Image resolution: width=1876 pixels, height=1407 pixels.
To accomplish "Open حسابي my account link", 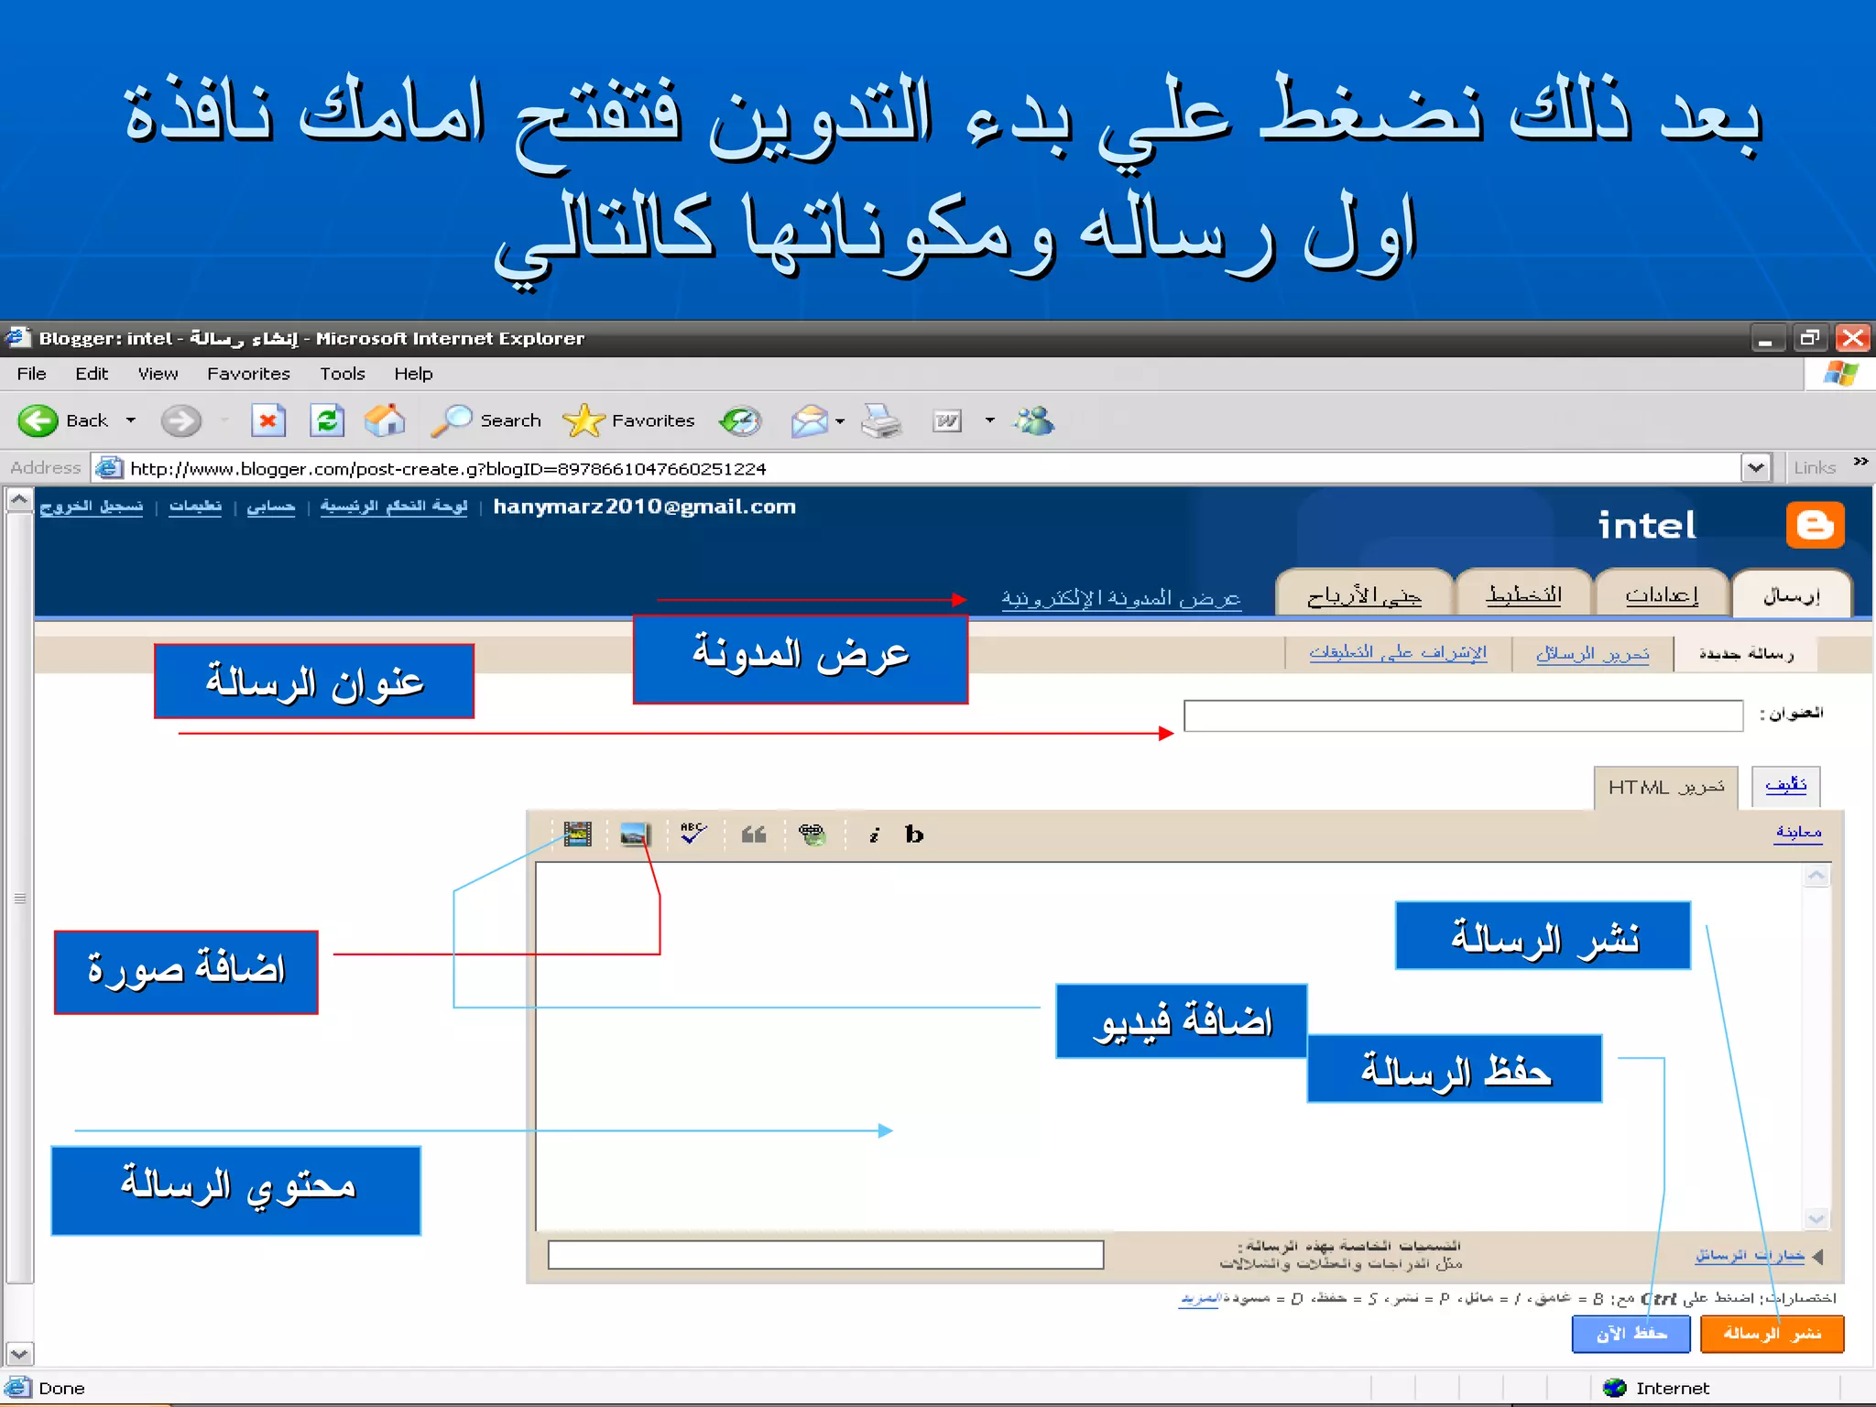I will [270, 507].
